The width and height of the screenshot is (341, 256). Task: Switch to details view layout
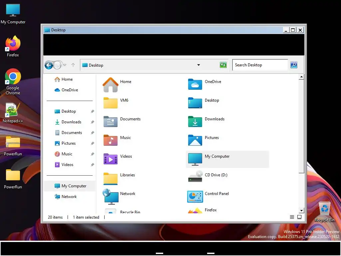point(292,217)
